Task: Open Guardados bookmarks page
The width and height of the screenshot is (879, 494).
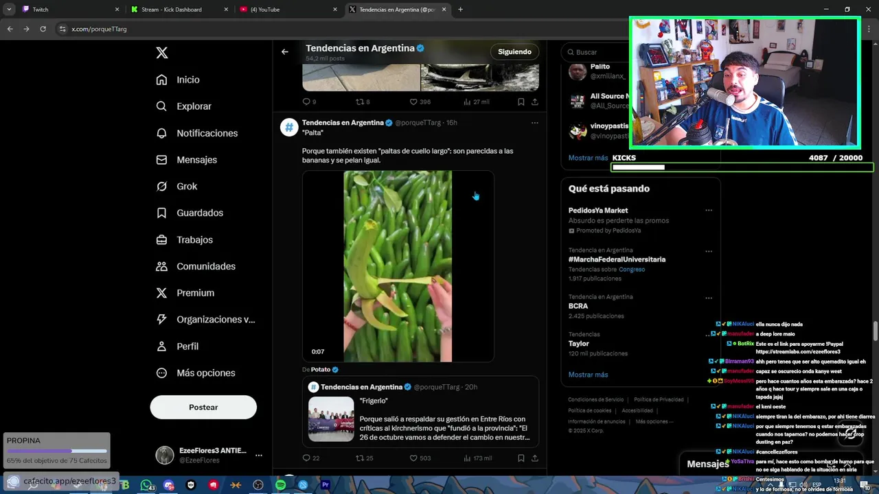Action: (189, 213)
